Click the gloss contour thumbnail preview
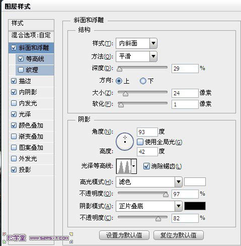Image resolution: width=241 pixels, height=246 pixels. pyautogui.click(x=124, y=166)
